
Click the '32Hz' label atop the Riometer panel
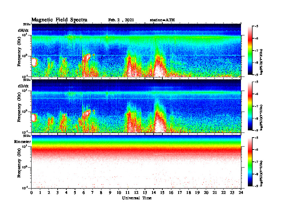pyautogui.click(x=27, y=136)
